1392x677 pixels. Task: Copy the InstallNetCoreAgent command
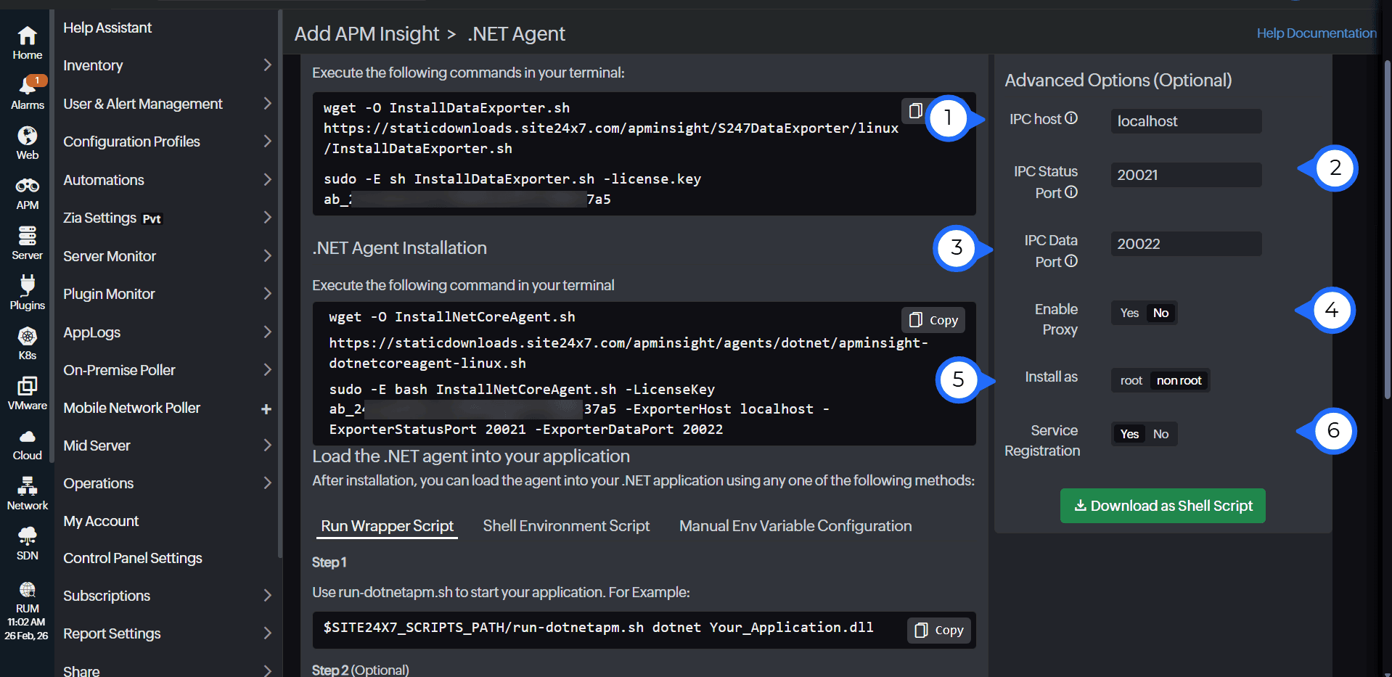click(x=933, y=319)
